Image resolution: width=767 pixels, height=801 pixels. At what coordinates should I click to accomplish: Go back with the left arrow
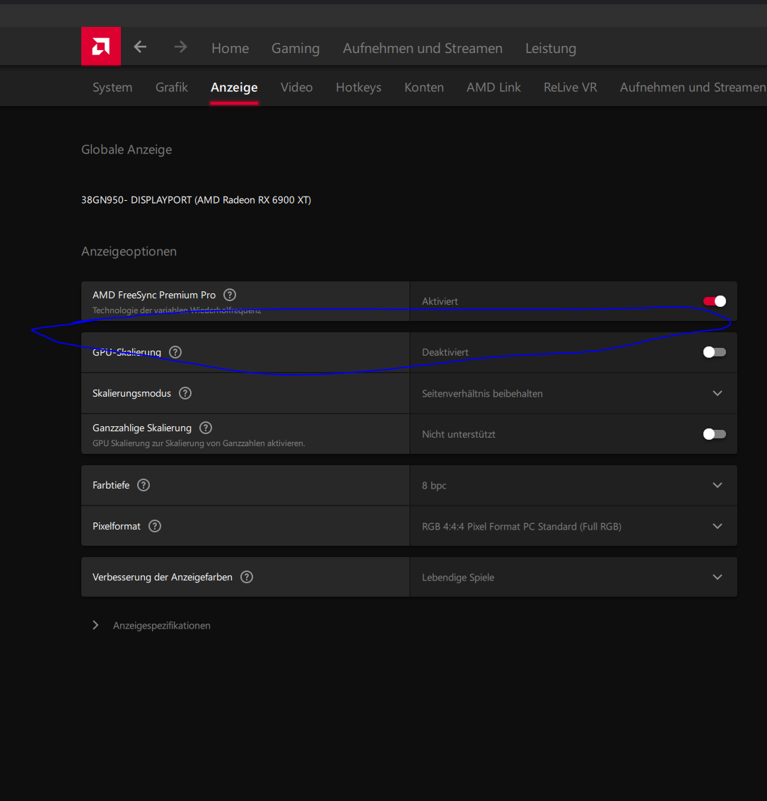(x=141, y=47)
